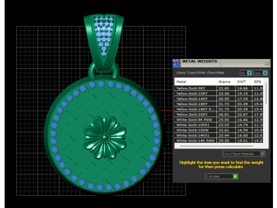The width and height of the screenshot is (277, 208).
Task: Click the 23.00 grams value
Action: point(224,125)
